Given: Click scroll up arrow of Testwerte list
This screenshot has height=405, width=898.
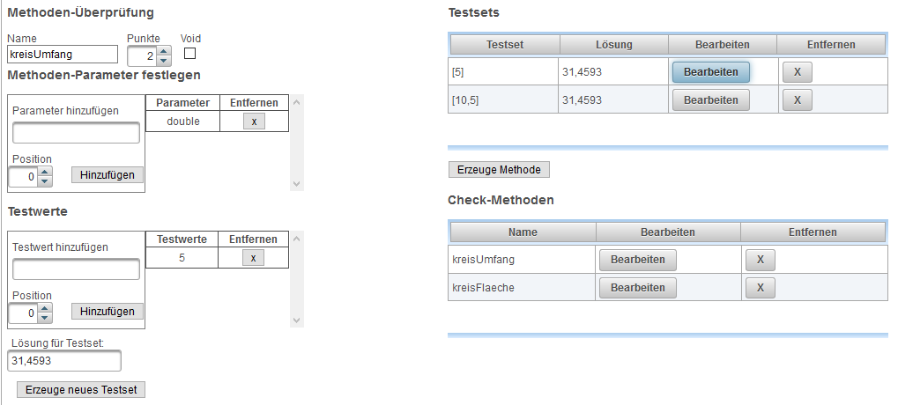Looking at the screenshot, I should coord(297,238).
